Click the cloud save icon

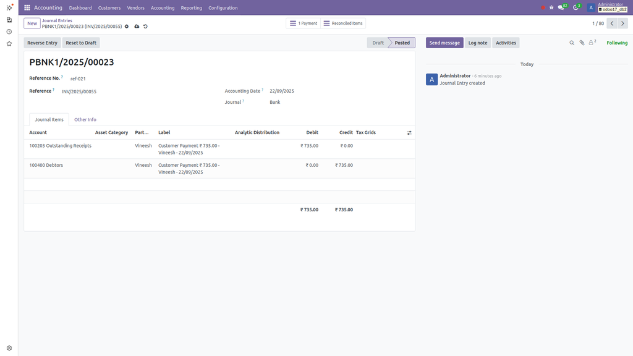coord(137,27)
